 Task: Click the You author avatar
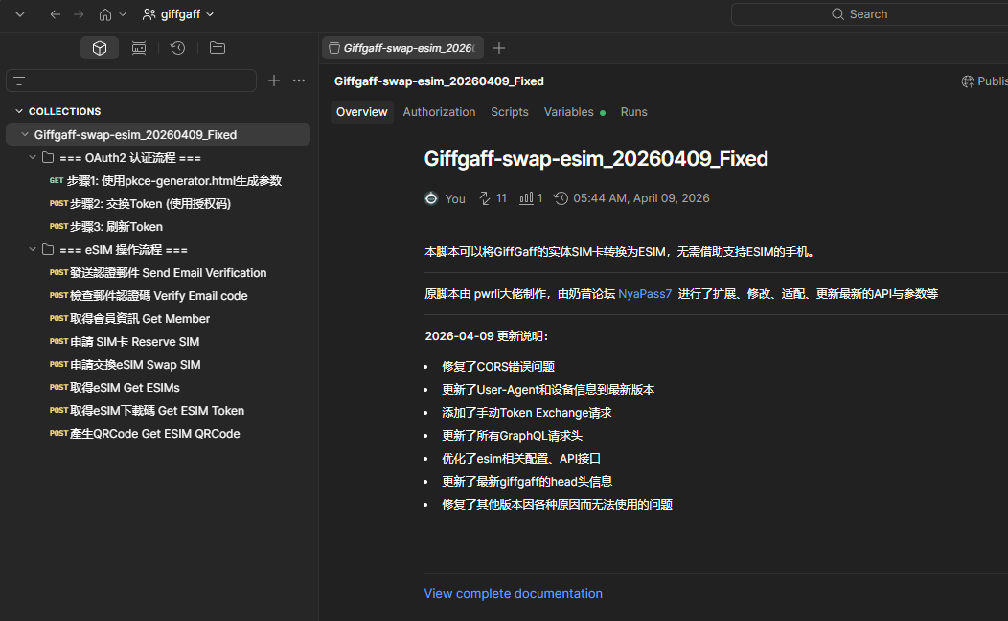coord(431,198)
